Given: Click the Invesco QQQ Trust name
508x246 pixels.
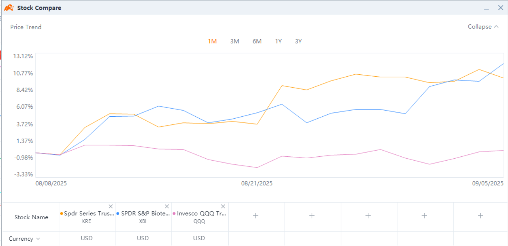Looking at the screenshot, I should pos(201,214).
